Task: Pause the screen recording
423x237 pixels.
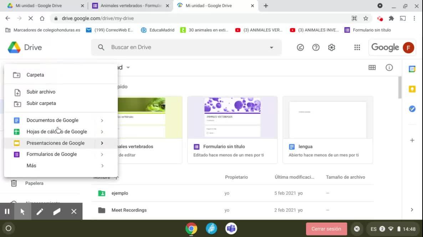Action: (x=7, y=211)
